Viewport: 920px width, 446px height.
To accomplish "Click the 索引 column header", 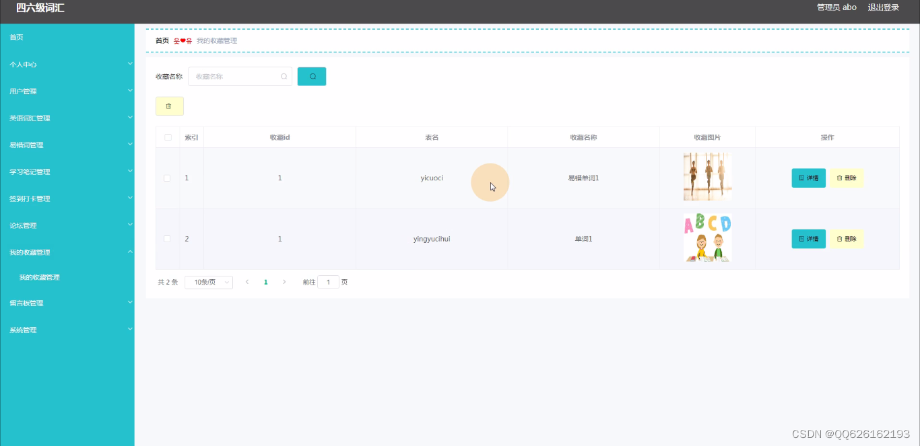I will click(191, 137).
